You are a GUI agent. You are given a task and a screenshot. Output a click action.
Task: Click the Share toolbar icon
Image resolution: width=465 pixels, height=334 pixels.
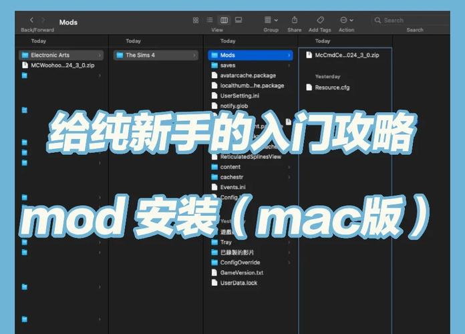click(294, 21)
